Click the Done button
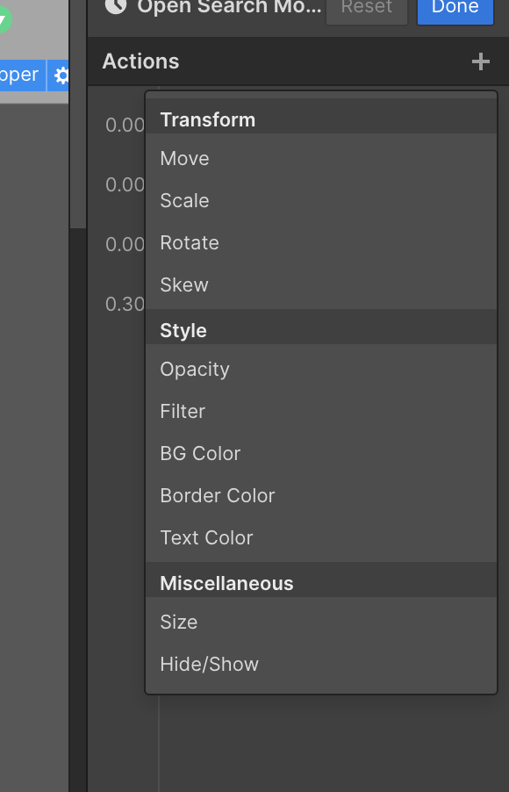This screenshot has height=792, width=509. [x=455, y=8]
